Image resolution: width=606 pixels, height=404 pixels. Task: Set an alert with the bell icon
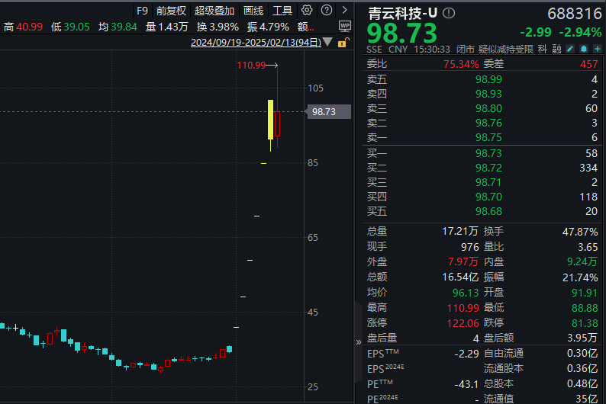tap(584, 49)
